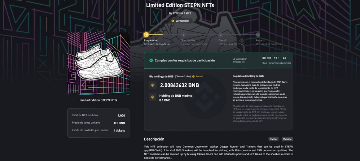Viewport: 360px width, 161px height.
Task: Select step 3 Cálculo circle
Action: coord(221,35)
